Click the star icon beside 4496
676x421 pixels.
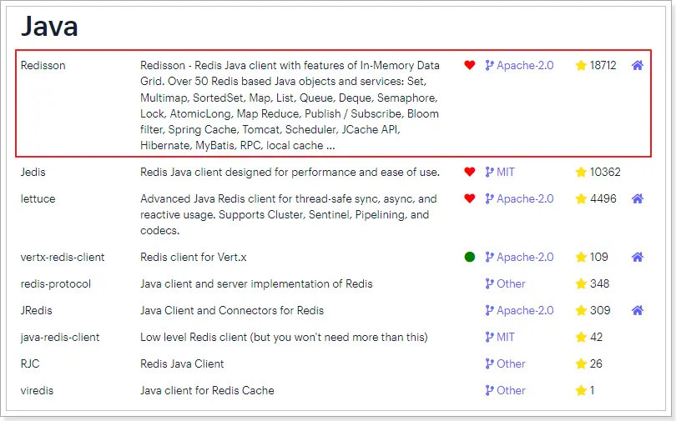coord(581,198)
